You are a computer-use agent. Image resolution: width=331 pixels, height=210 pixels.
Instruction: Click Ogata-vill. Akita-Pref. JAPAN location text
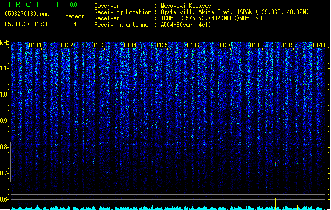point(235,12)
